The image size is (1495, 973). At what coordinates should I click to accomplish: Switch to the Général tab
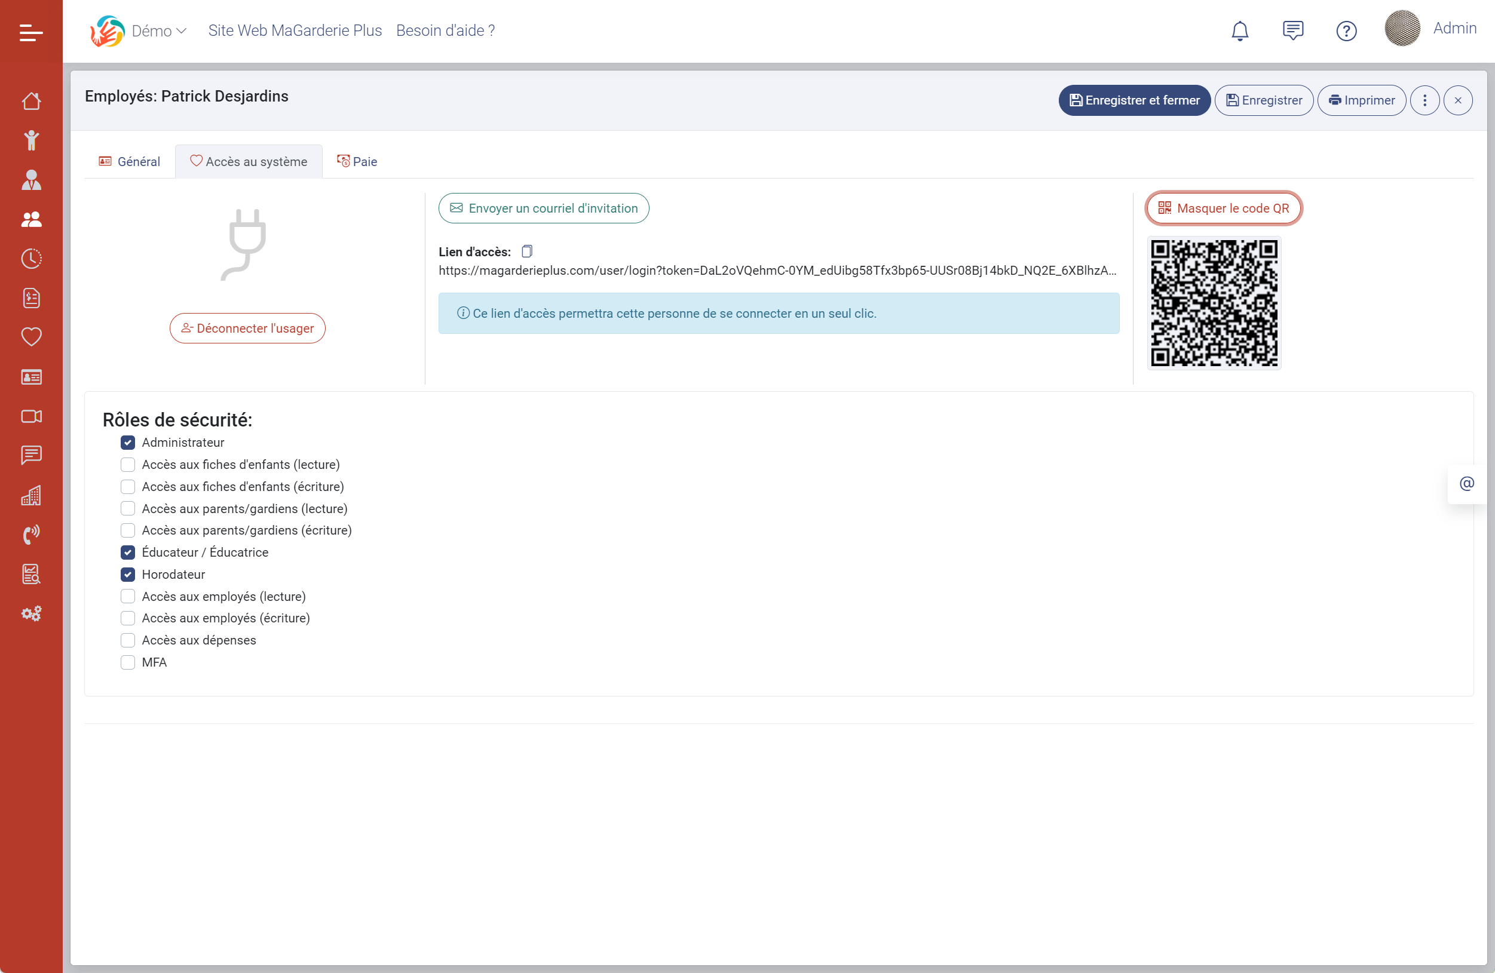pyautogui.click(x=130, y=162)
